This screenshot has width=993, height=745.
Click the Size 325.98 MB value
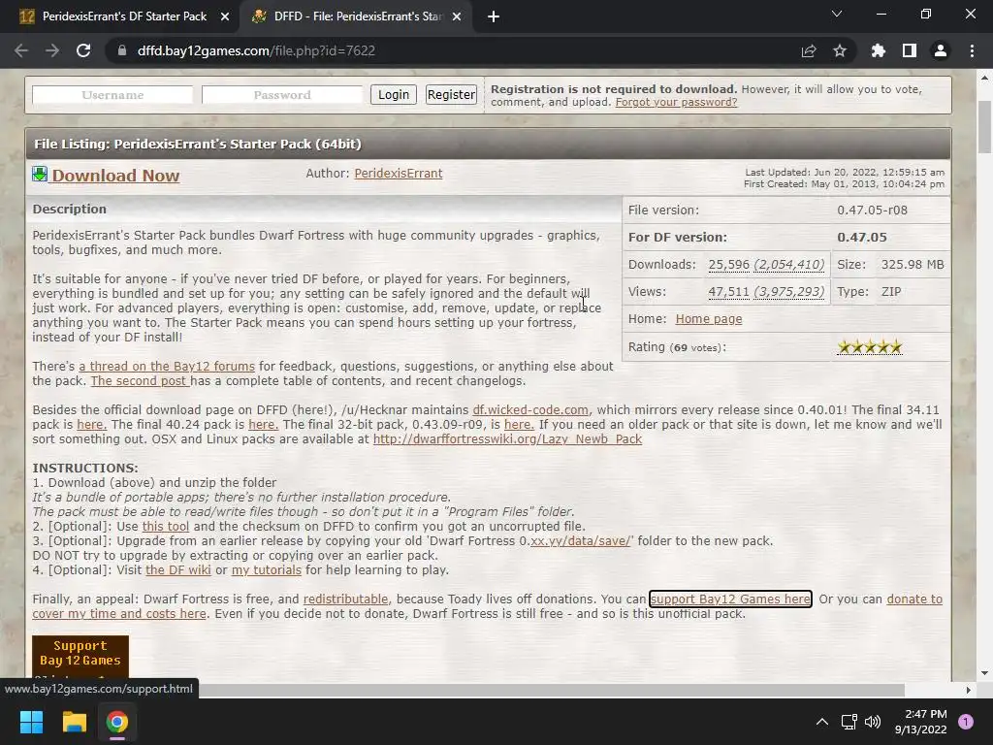[x=913, y=264]
